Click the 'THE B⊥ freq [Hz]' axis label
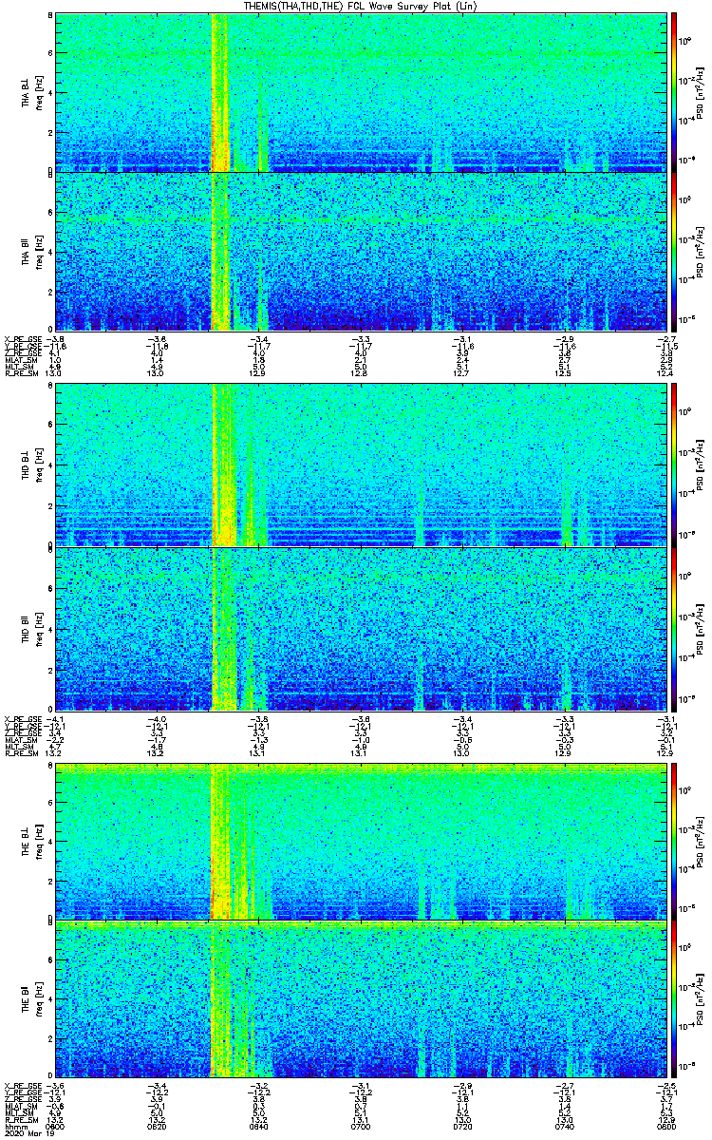 click(x=32, y=841)
